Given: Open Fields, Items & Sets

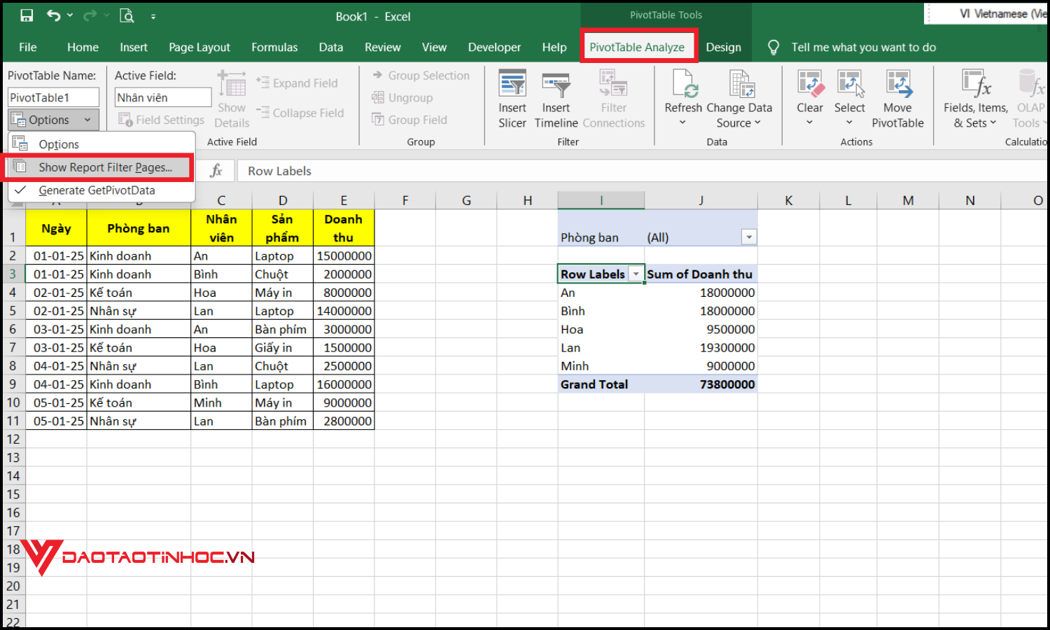Looking at the screenshot, I should click(974, 98).
